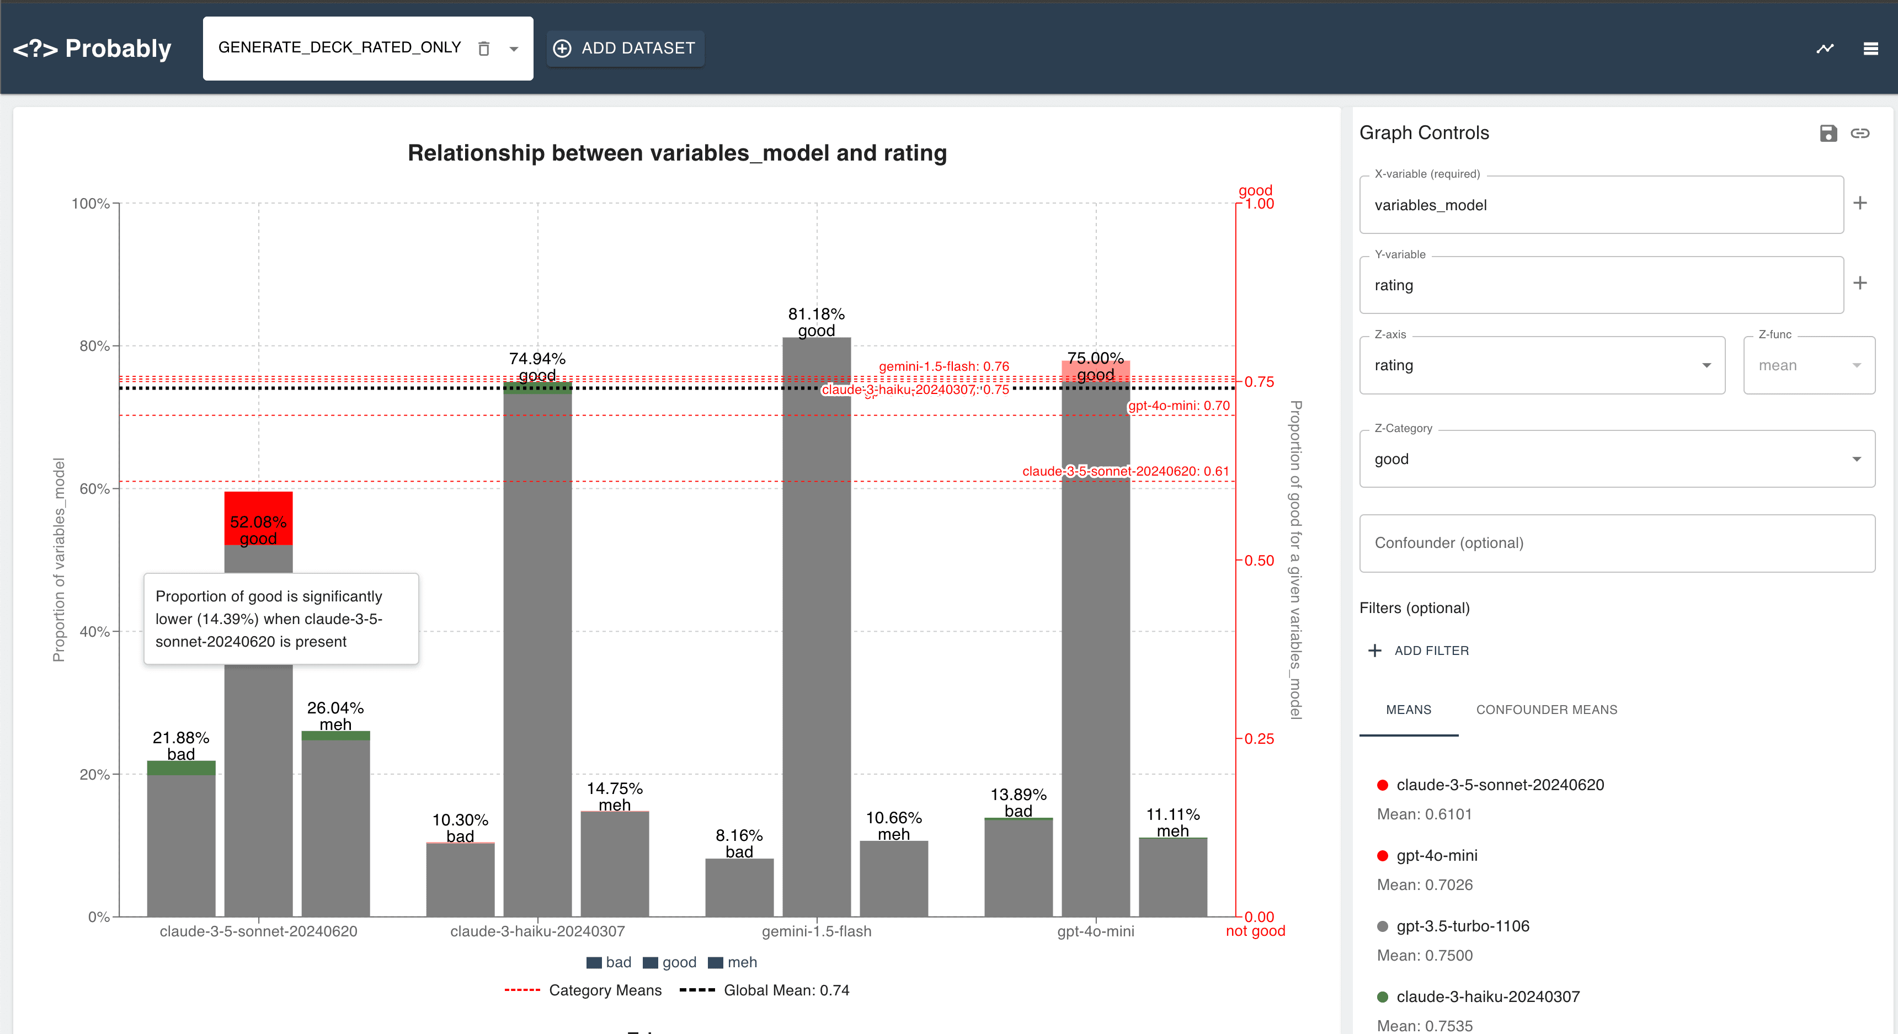Click the Y-variable field rating
Viewport: 1898px width, 1034px height.
pyautogui.click(x=1601, y=285)
